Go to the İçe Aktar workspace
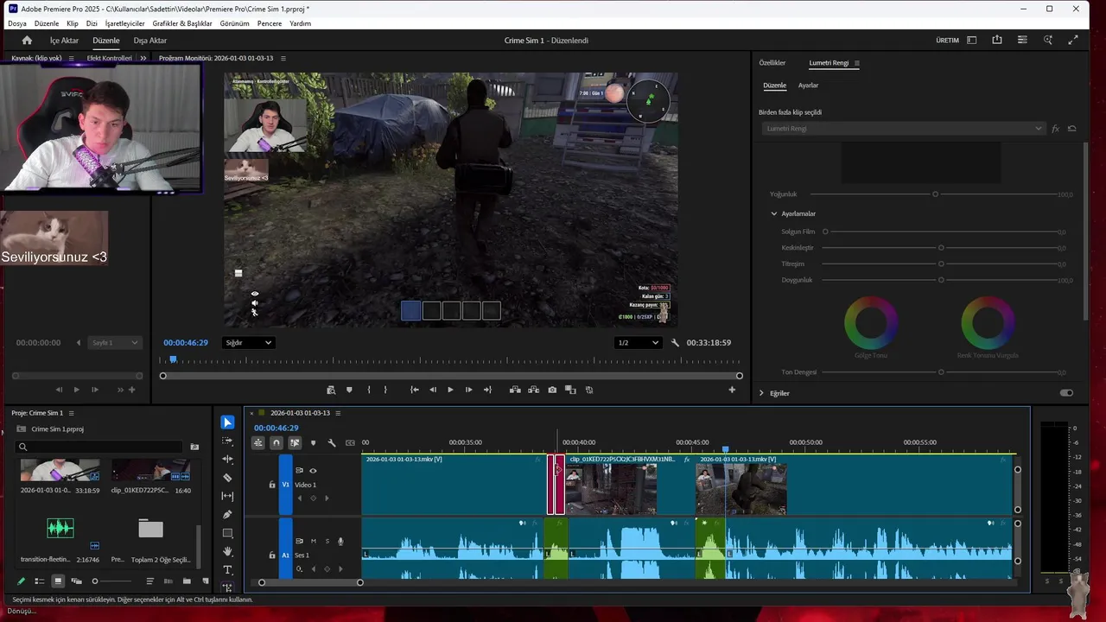 64,41
